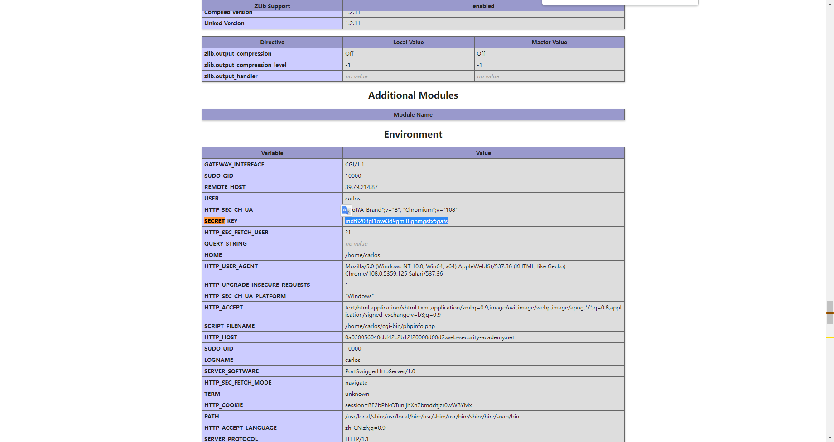Click the vertical scrollbar thumb
The height and width of the screenshot is (442, 834).
point(830,312)
